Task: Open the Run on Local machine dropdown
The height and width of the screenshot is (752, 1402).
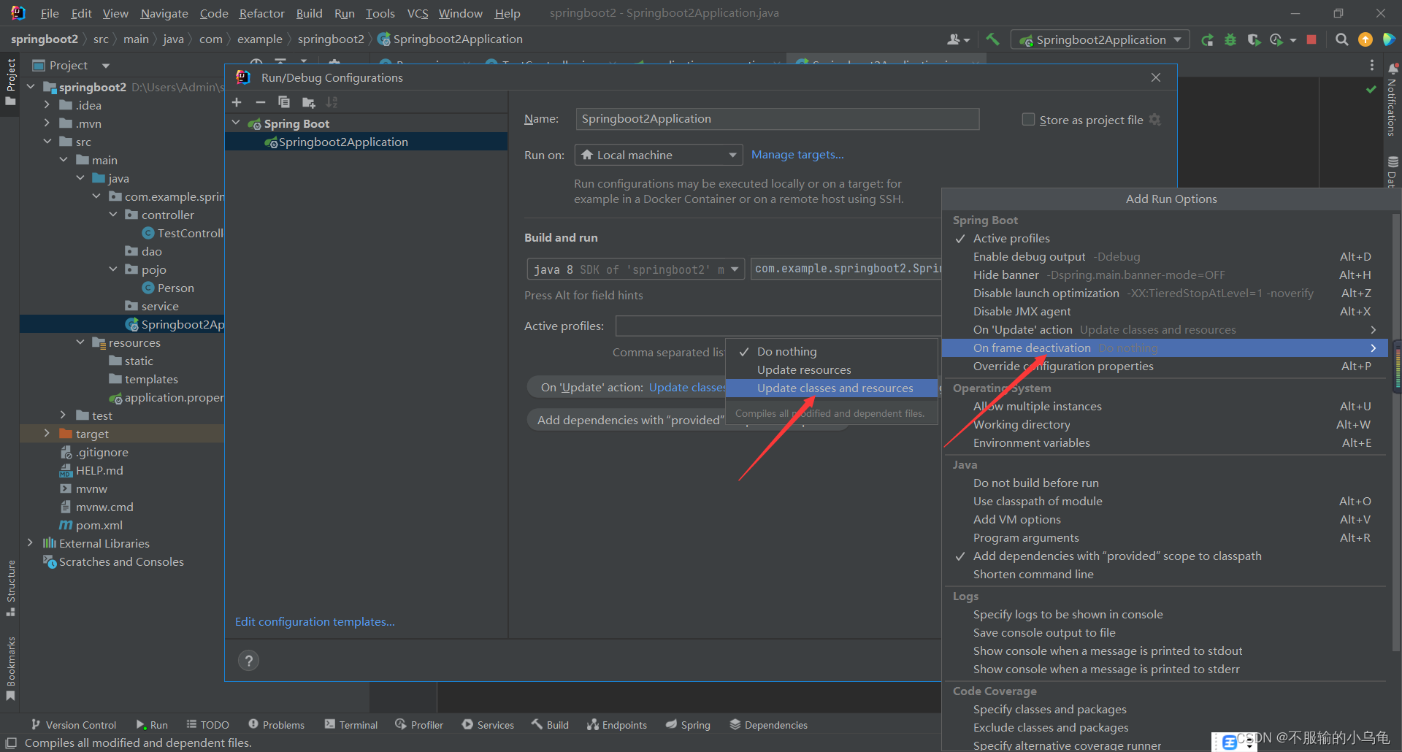Action: (659, 155)
